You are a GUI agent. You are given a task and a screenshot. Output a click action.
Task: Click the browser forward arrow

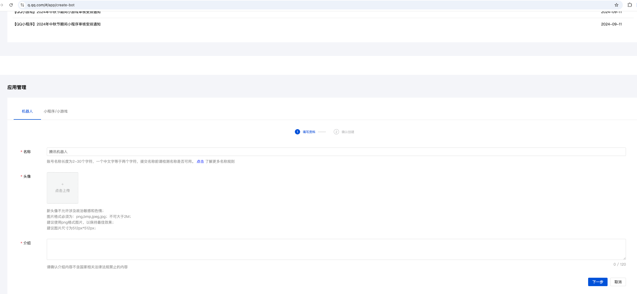[2, 5]
